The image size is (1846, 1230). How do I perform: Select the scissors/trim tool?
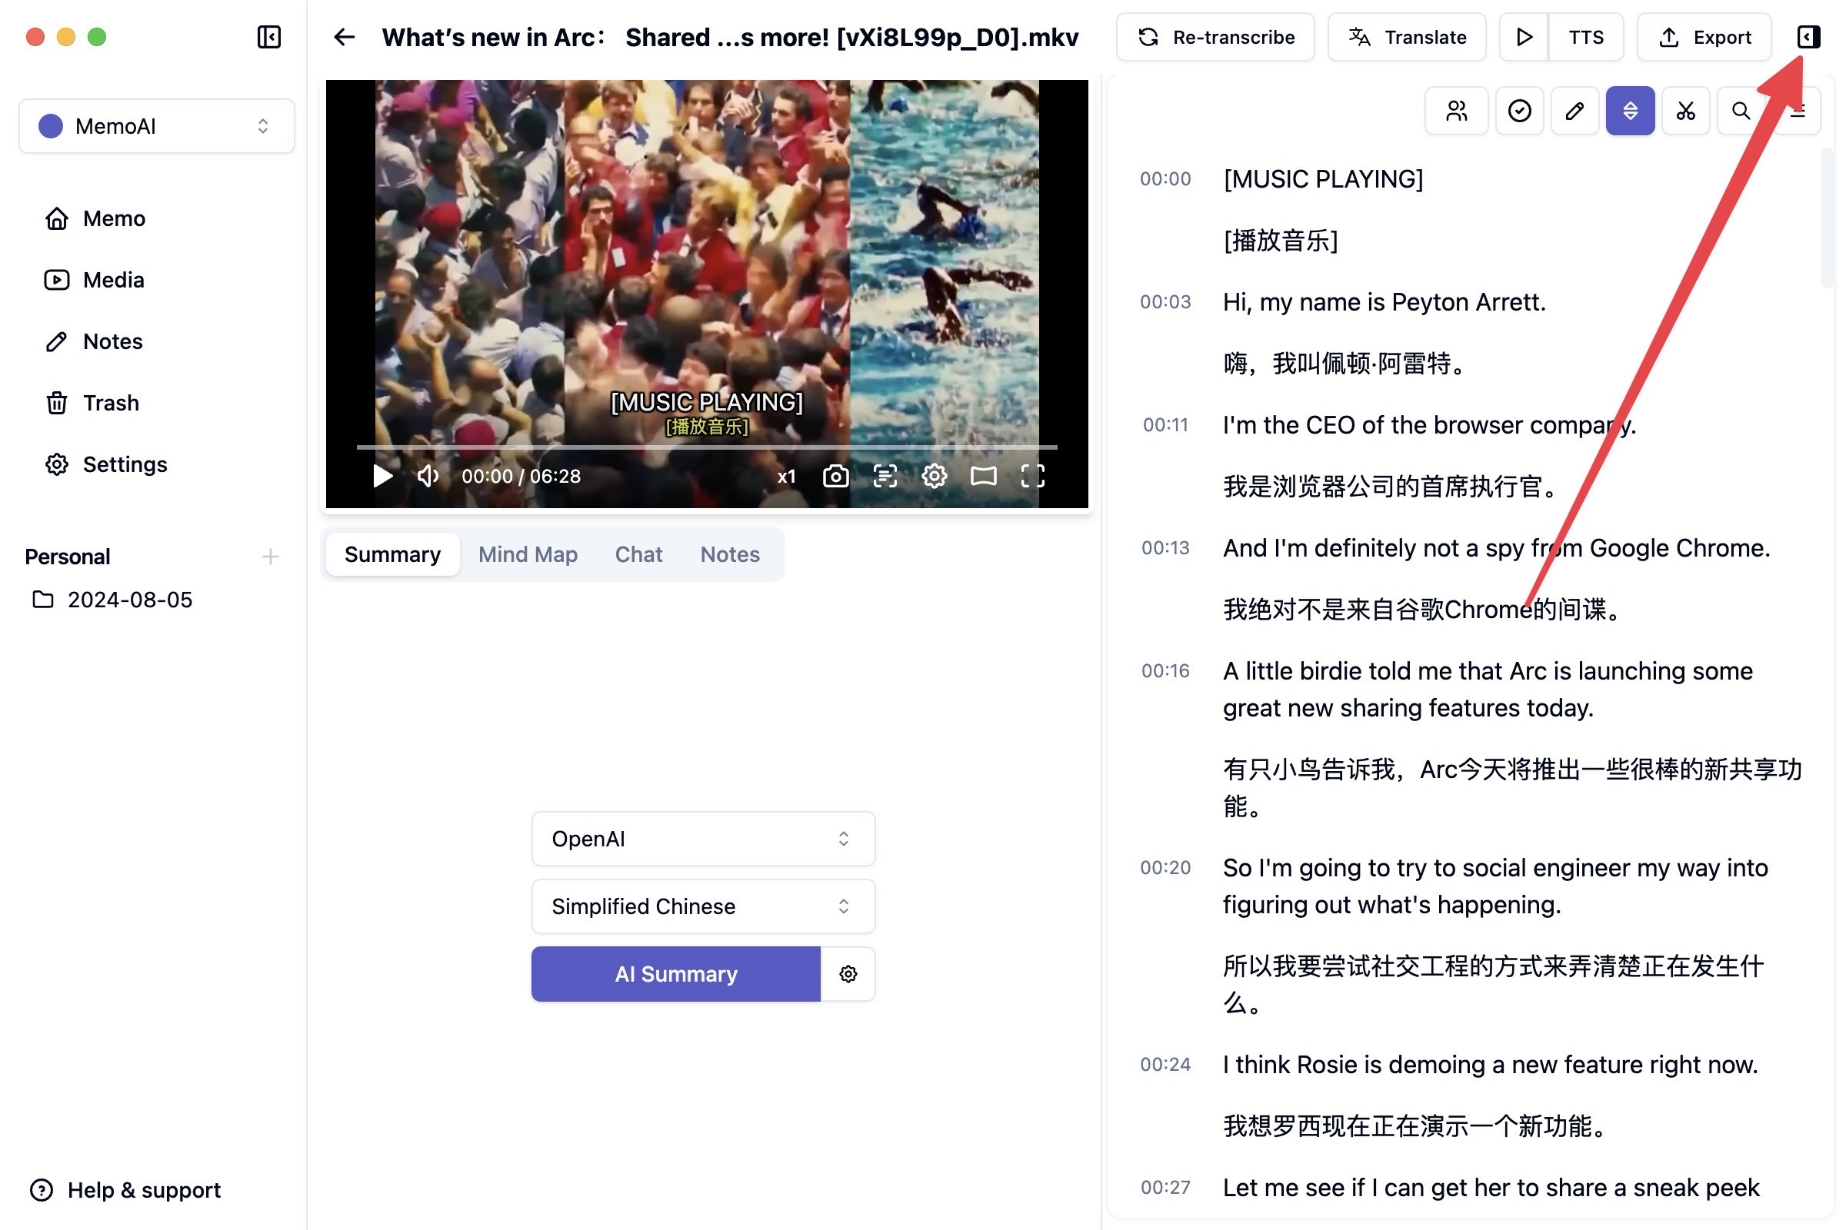click(x=1687, y=111)
